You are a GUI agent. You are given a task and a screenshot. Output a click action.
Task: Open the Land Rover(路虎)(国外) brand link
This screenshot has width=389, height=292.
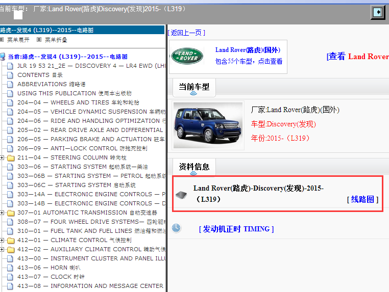pyautogui.click(x=248, y=50)
